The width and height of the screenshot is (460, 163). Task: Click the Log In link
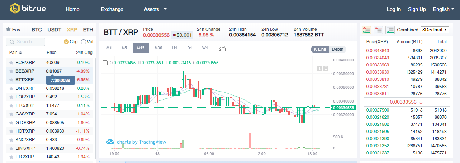point(394,9)
